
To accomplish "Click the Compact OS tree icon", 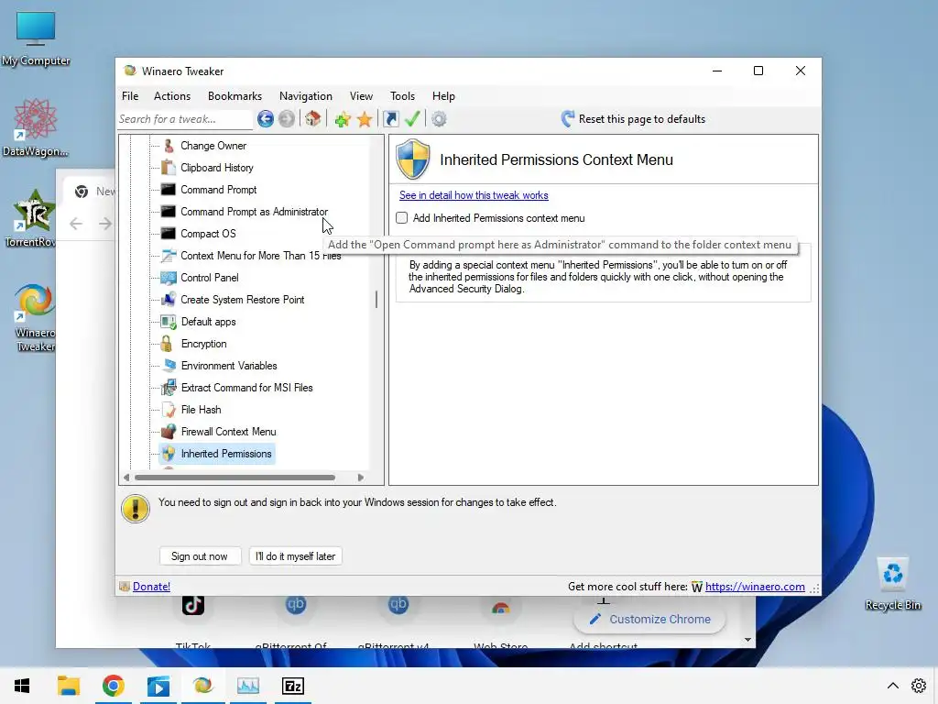I will (x=169, y=234).
